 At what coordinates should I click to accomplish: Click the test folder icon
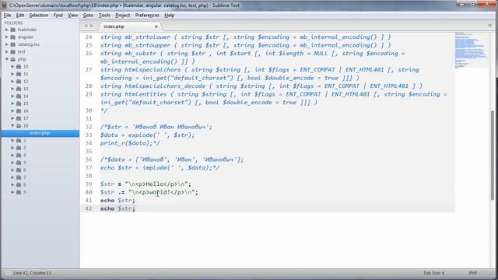pyautogui.click(x=13, y=52)
